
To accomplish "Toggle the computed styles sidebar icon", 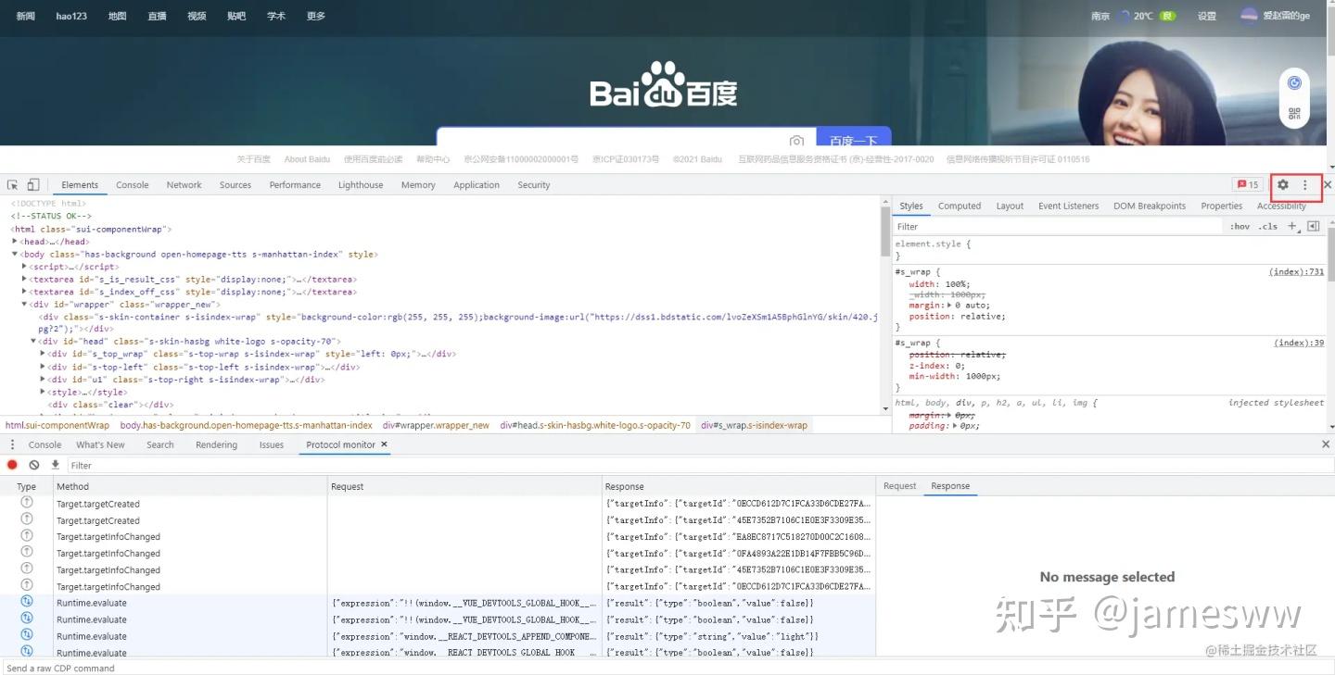I will (1313, 226).
